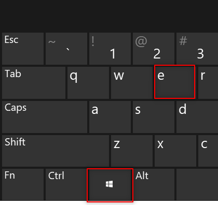Tap the Alt key
Screen dimensions: 218x205
(154, 185)
